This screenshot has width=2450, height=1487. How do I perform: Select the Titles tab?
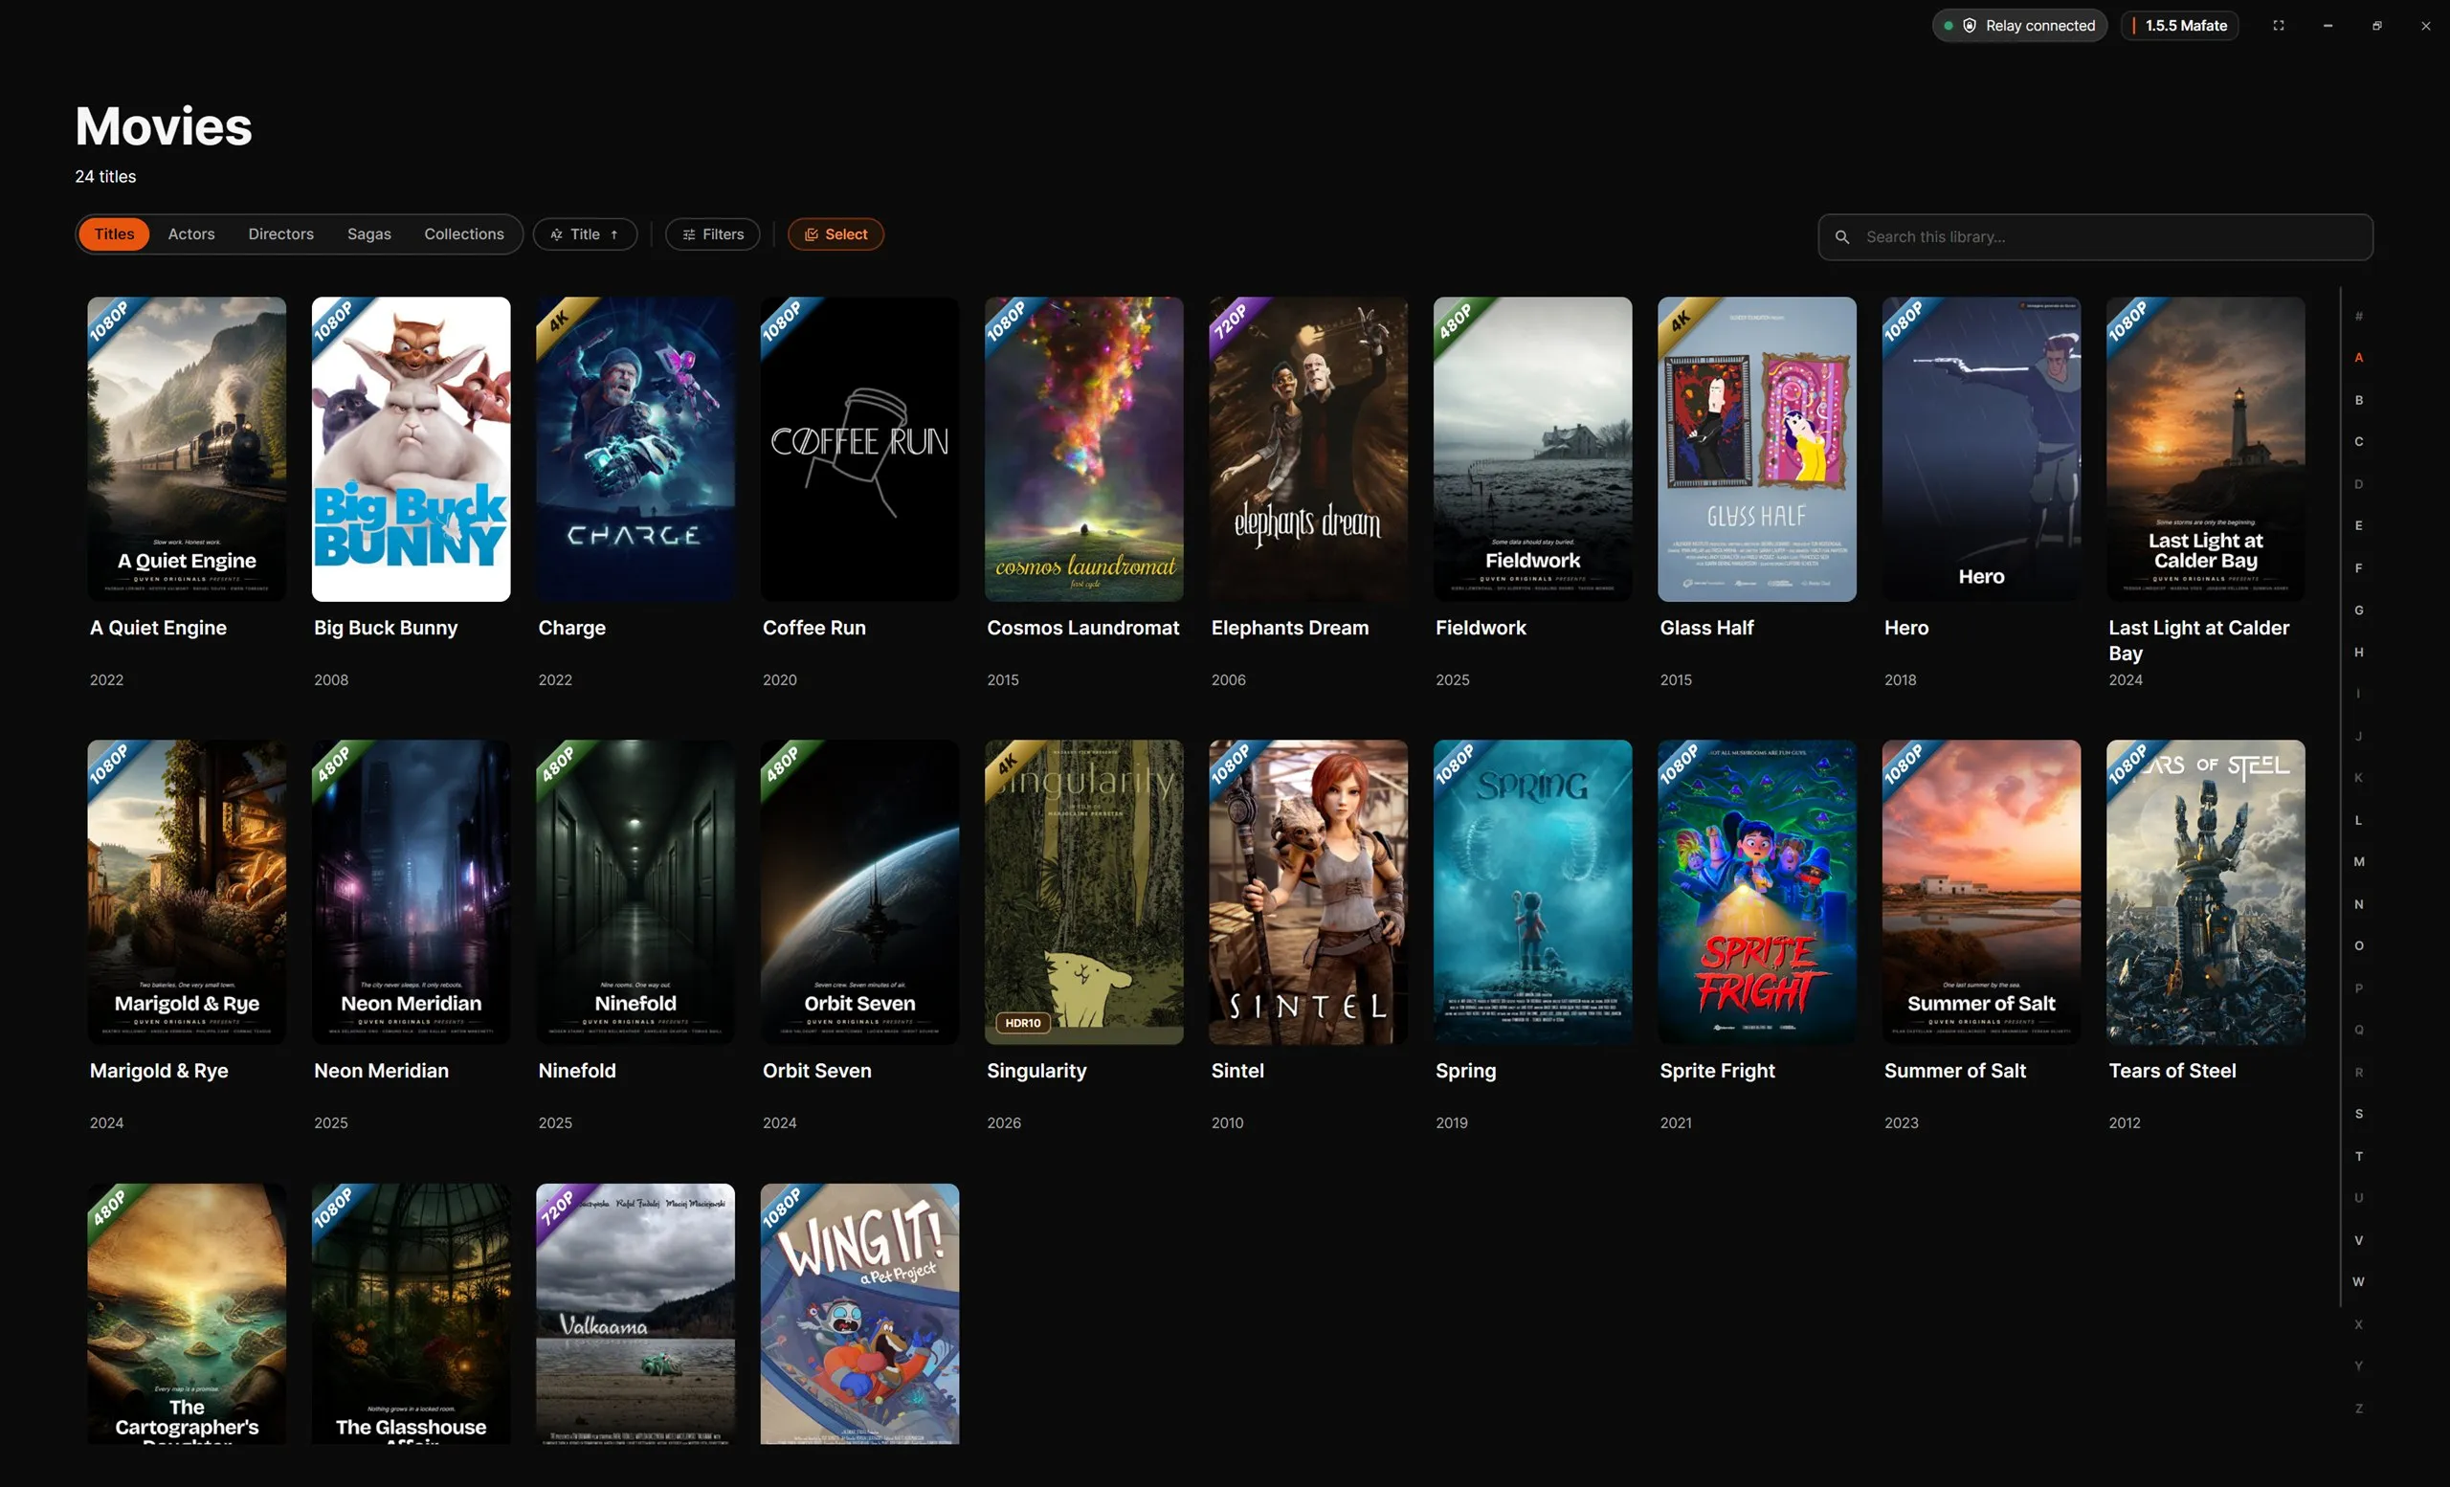[x=114, y=234]
